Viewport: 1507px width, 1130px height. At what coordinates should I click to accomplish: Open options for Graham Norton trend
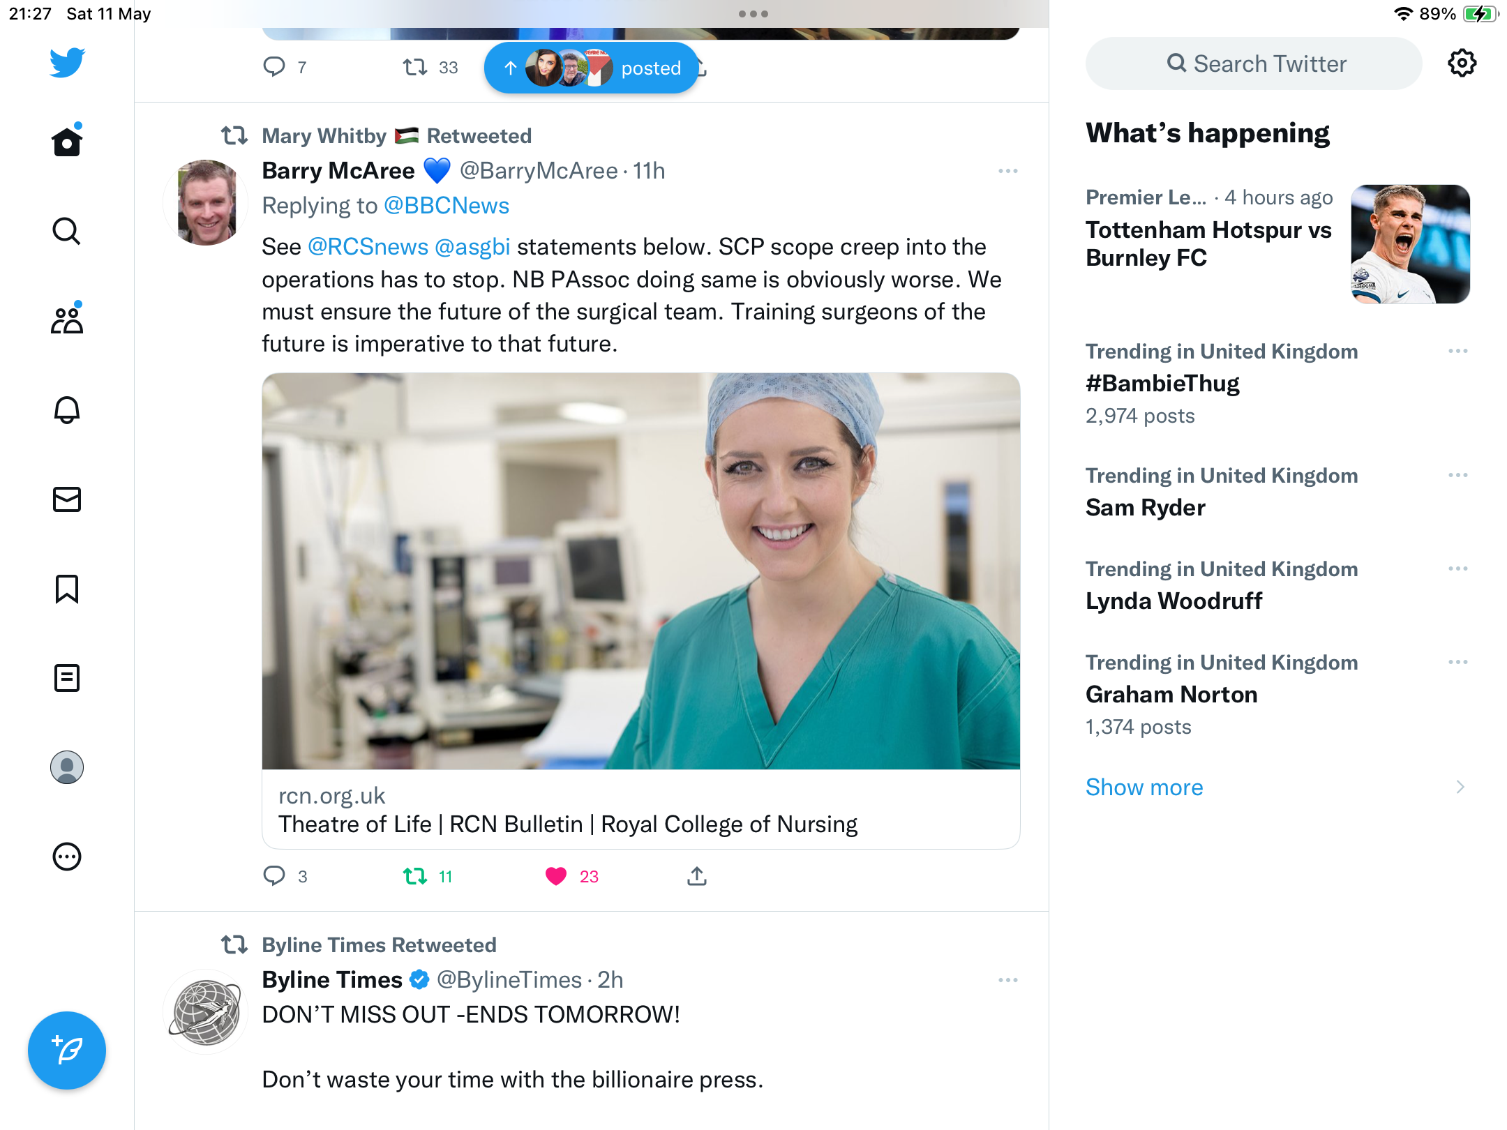coord(1458,662)
